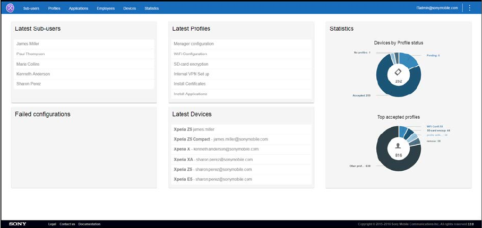
Task: Click the 'remove' chart label
Action: coord(434,141)
